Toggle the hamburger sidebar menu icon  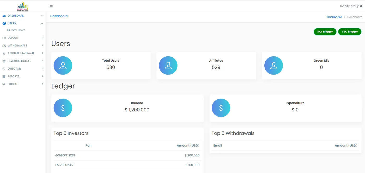pyautogui.click(x=51, y=6)
